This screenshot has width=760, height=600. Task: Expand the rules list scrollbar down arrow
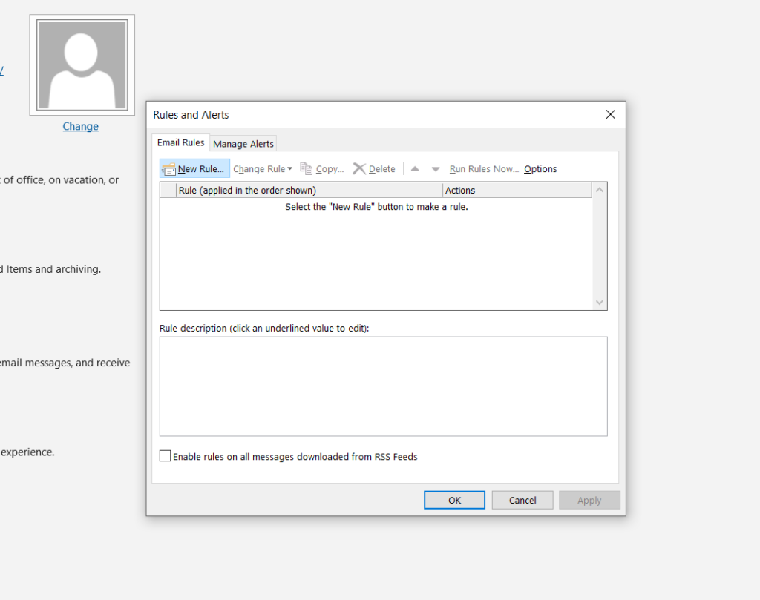[x=599, y=303]
